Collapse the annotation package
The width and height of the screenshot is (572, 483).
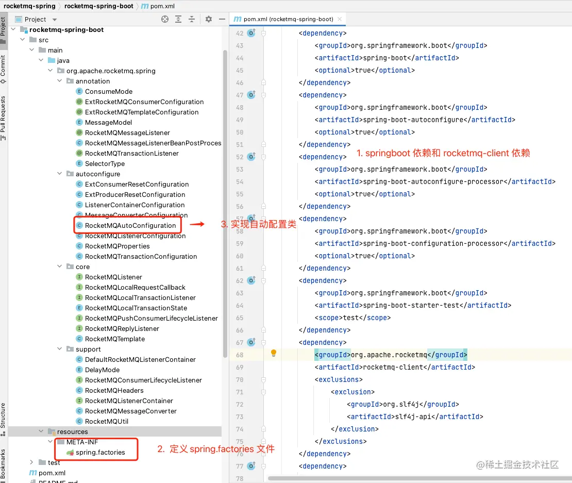point(59,80)
